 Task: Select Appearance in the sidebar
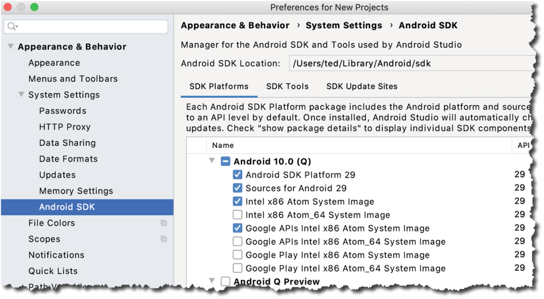point(54,63)
